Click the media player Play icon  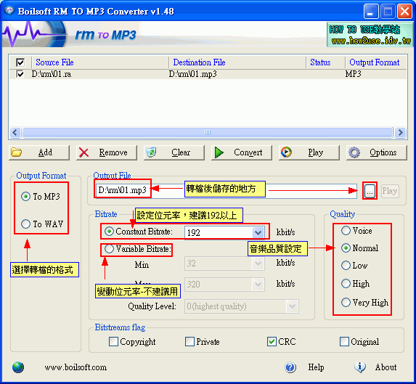click(x=286, y=152)
